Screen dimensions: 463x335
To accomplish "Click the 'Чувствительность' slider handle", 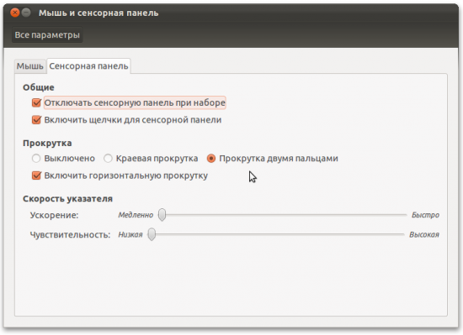I will coord(152,234).
